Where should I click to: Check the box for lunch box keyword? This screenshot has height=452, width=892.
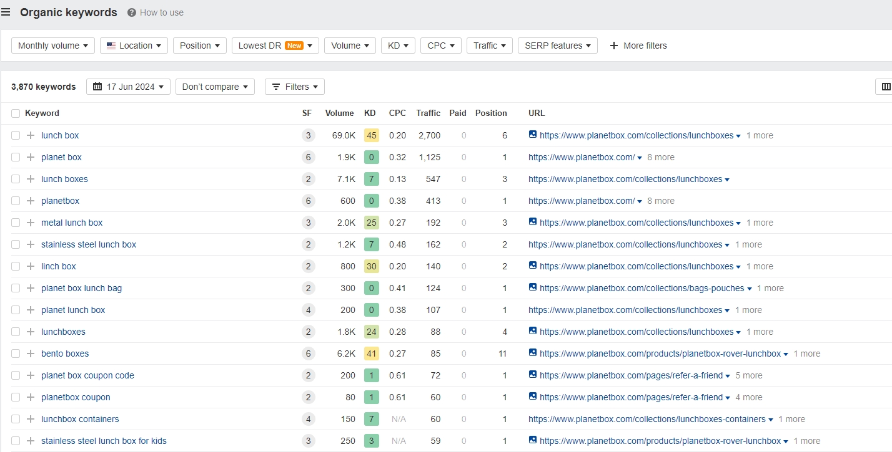click(16, 135)
